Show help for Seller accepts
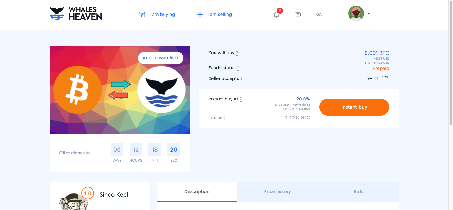This screenshot has width=453, height=210. point(241,79)
